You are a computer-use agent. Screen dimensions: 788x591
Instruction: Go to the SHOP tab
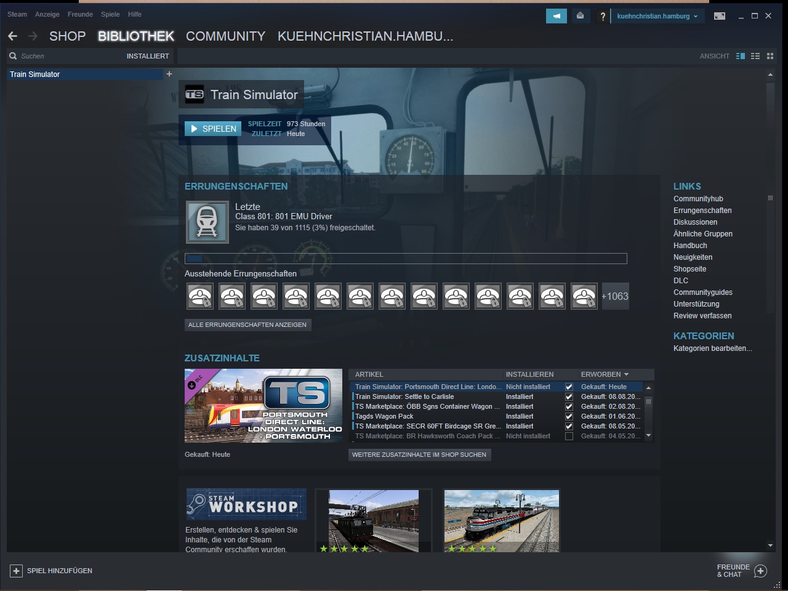(68, 36)
